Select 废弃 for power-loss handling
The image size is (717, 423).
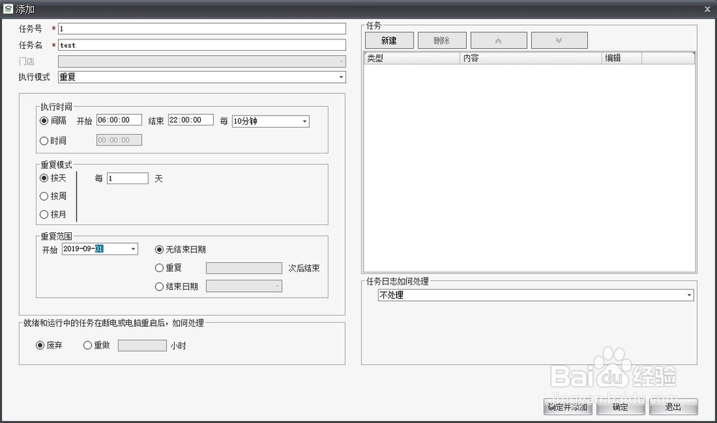(39, 346)
